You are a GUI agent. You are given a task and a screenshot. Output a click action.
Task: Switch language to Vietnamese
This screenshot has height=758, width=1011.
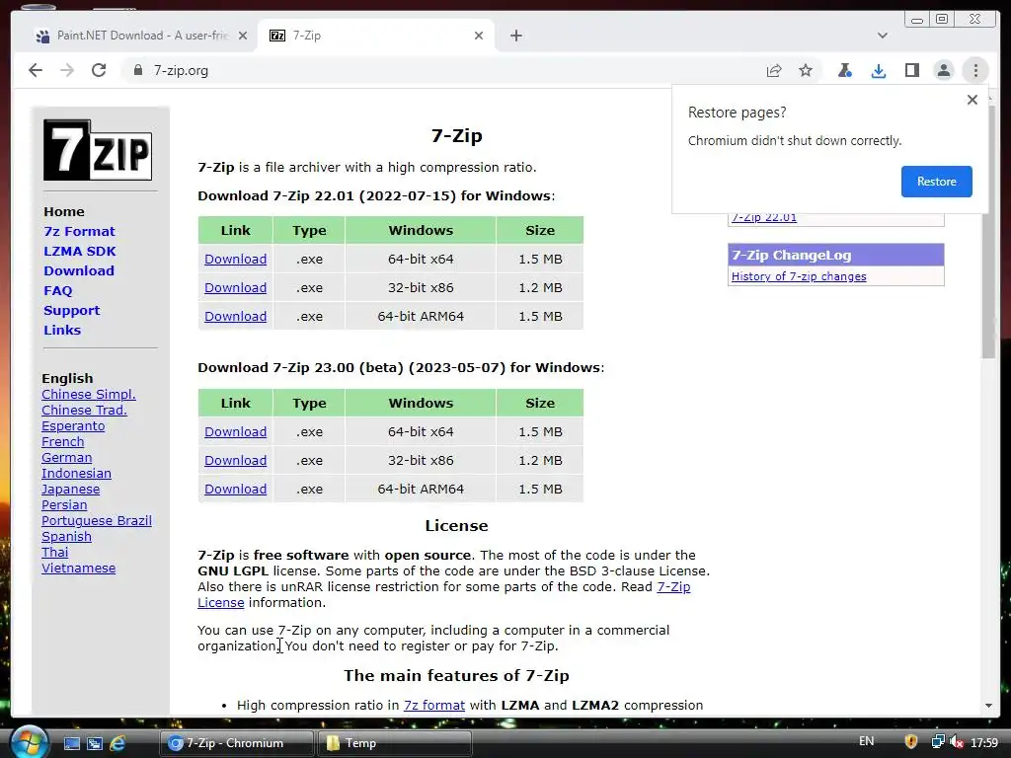(79, 568)
